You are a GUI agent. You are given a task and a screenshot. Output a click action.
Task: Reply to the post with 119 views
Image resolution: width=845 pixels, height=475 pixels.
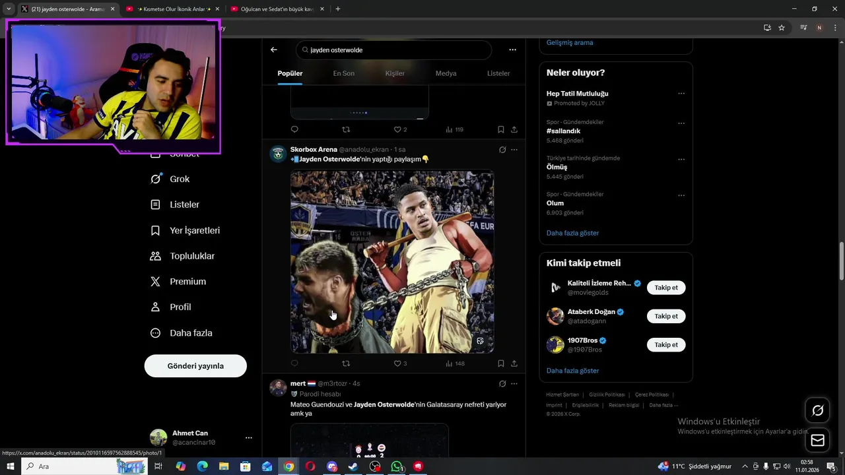pos(294,129)
